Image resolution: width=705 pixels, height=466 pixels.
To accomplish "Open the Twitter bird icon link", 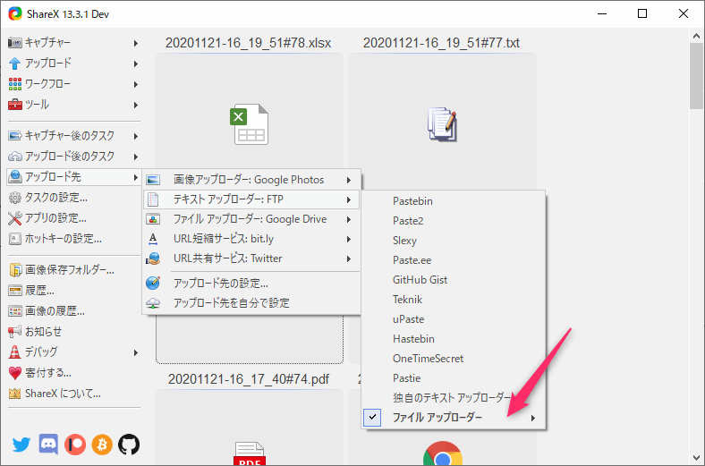I will pos(21,445).
